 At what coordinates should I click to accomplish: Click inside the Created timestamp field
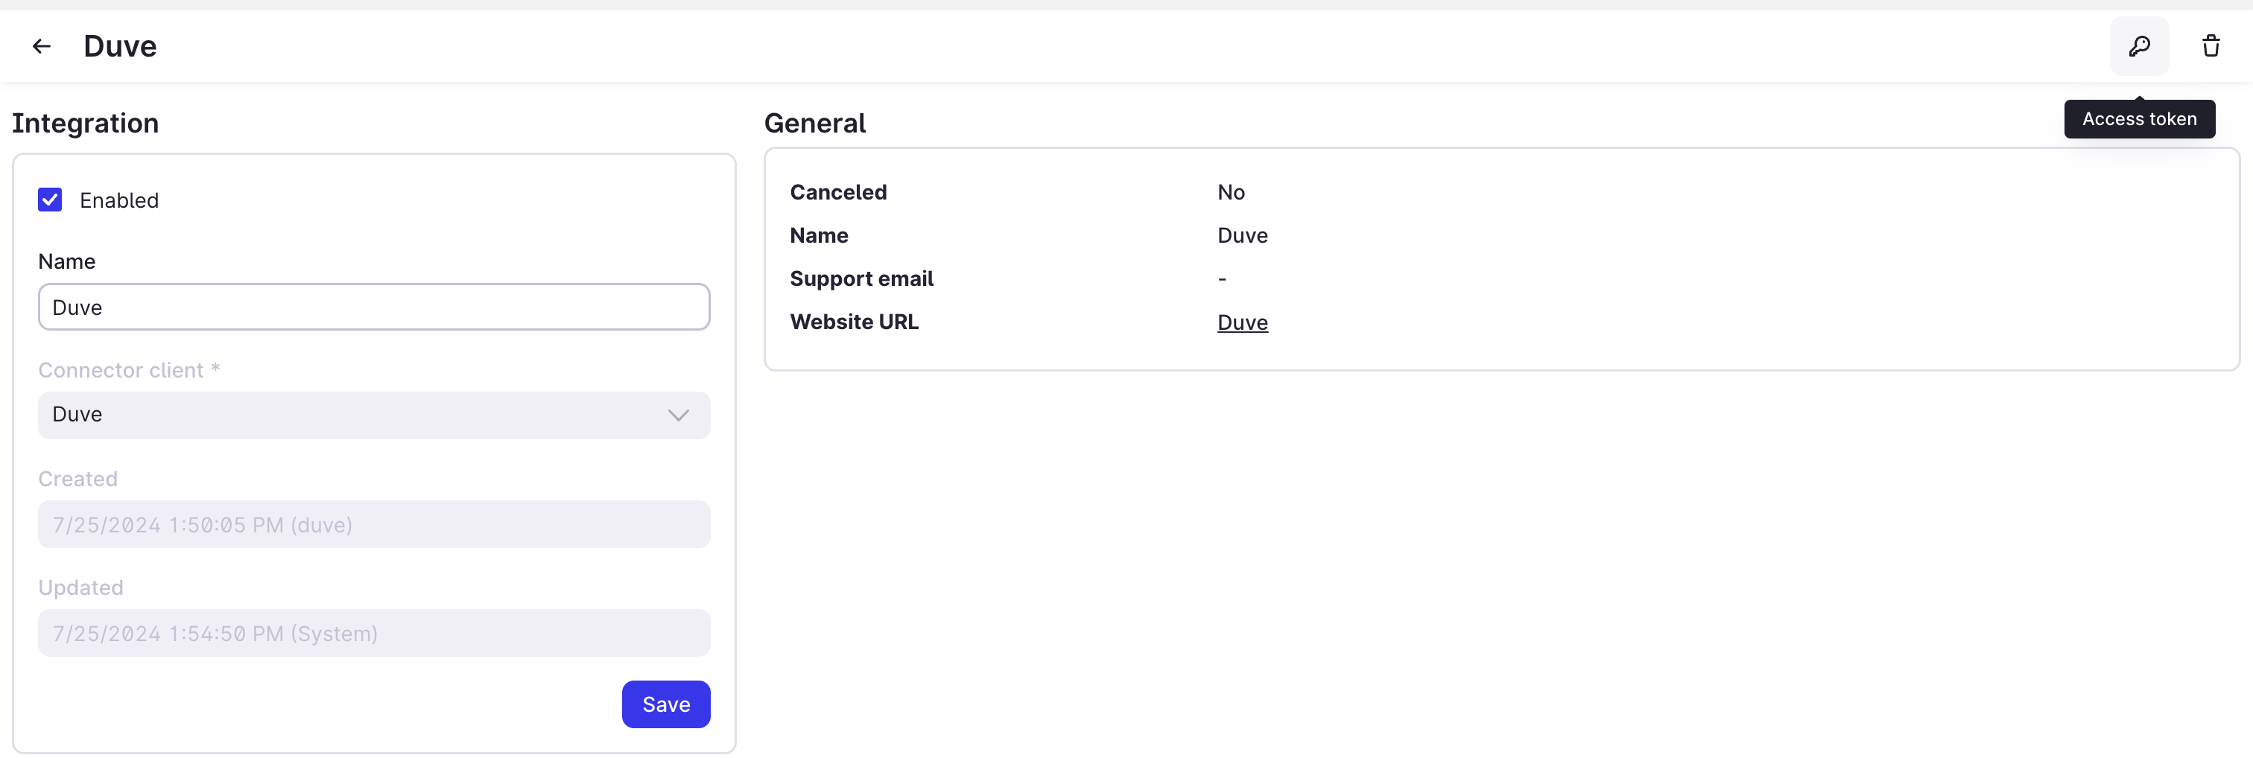pos(373,524)
